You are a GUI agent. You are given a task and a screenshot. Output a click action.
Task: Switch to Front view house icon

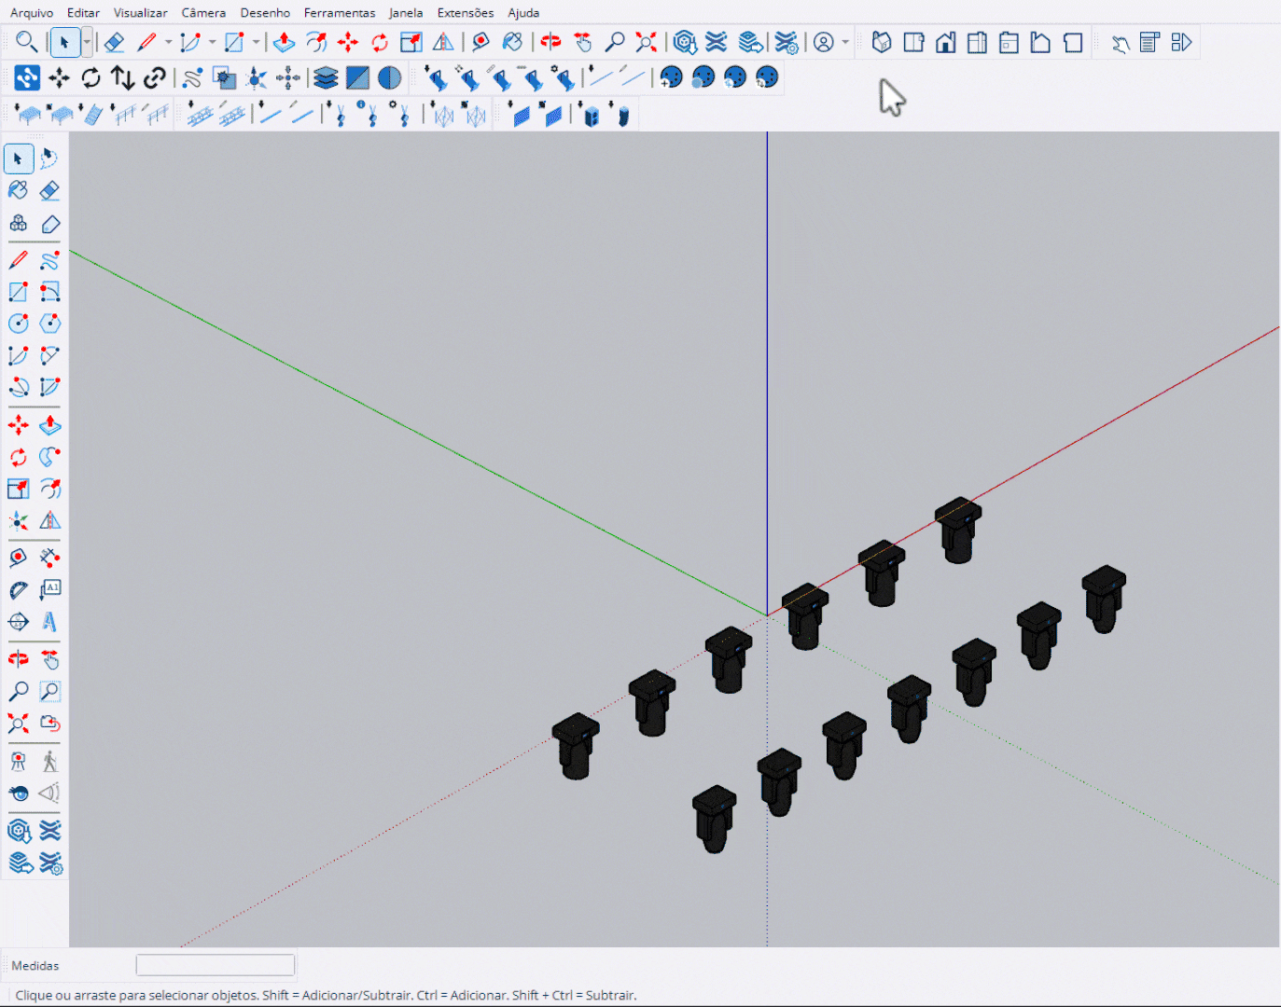click(x=945, y=43)
